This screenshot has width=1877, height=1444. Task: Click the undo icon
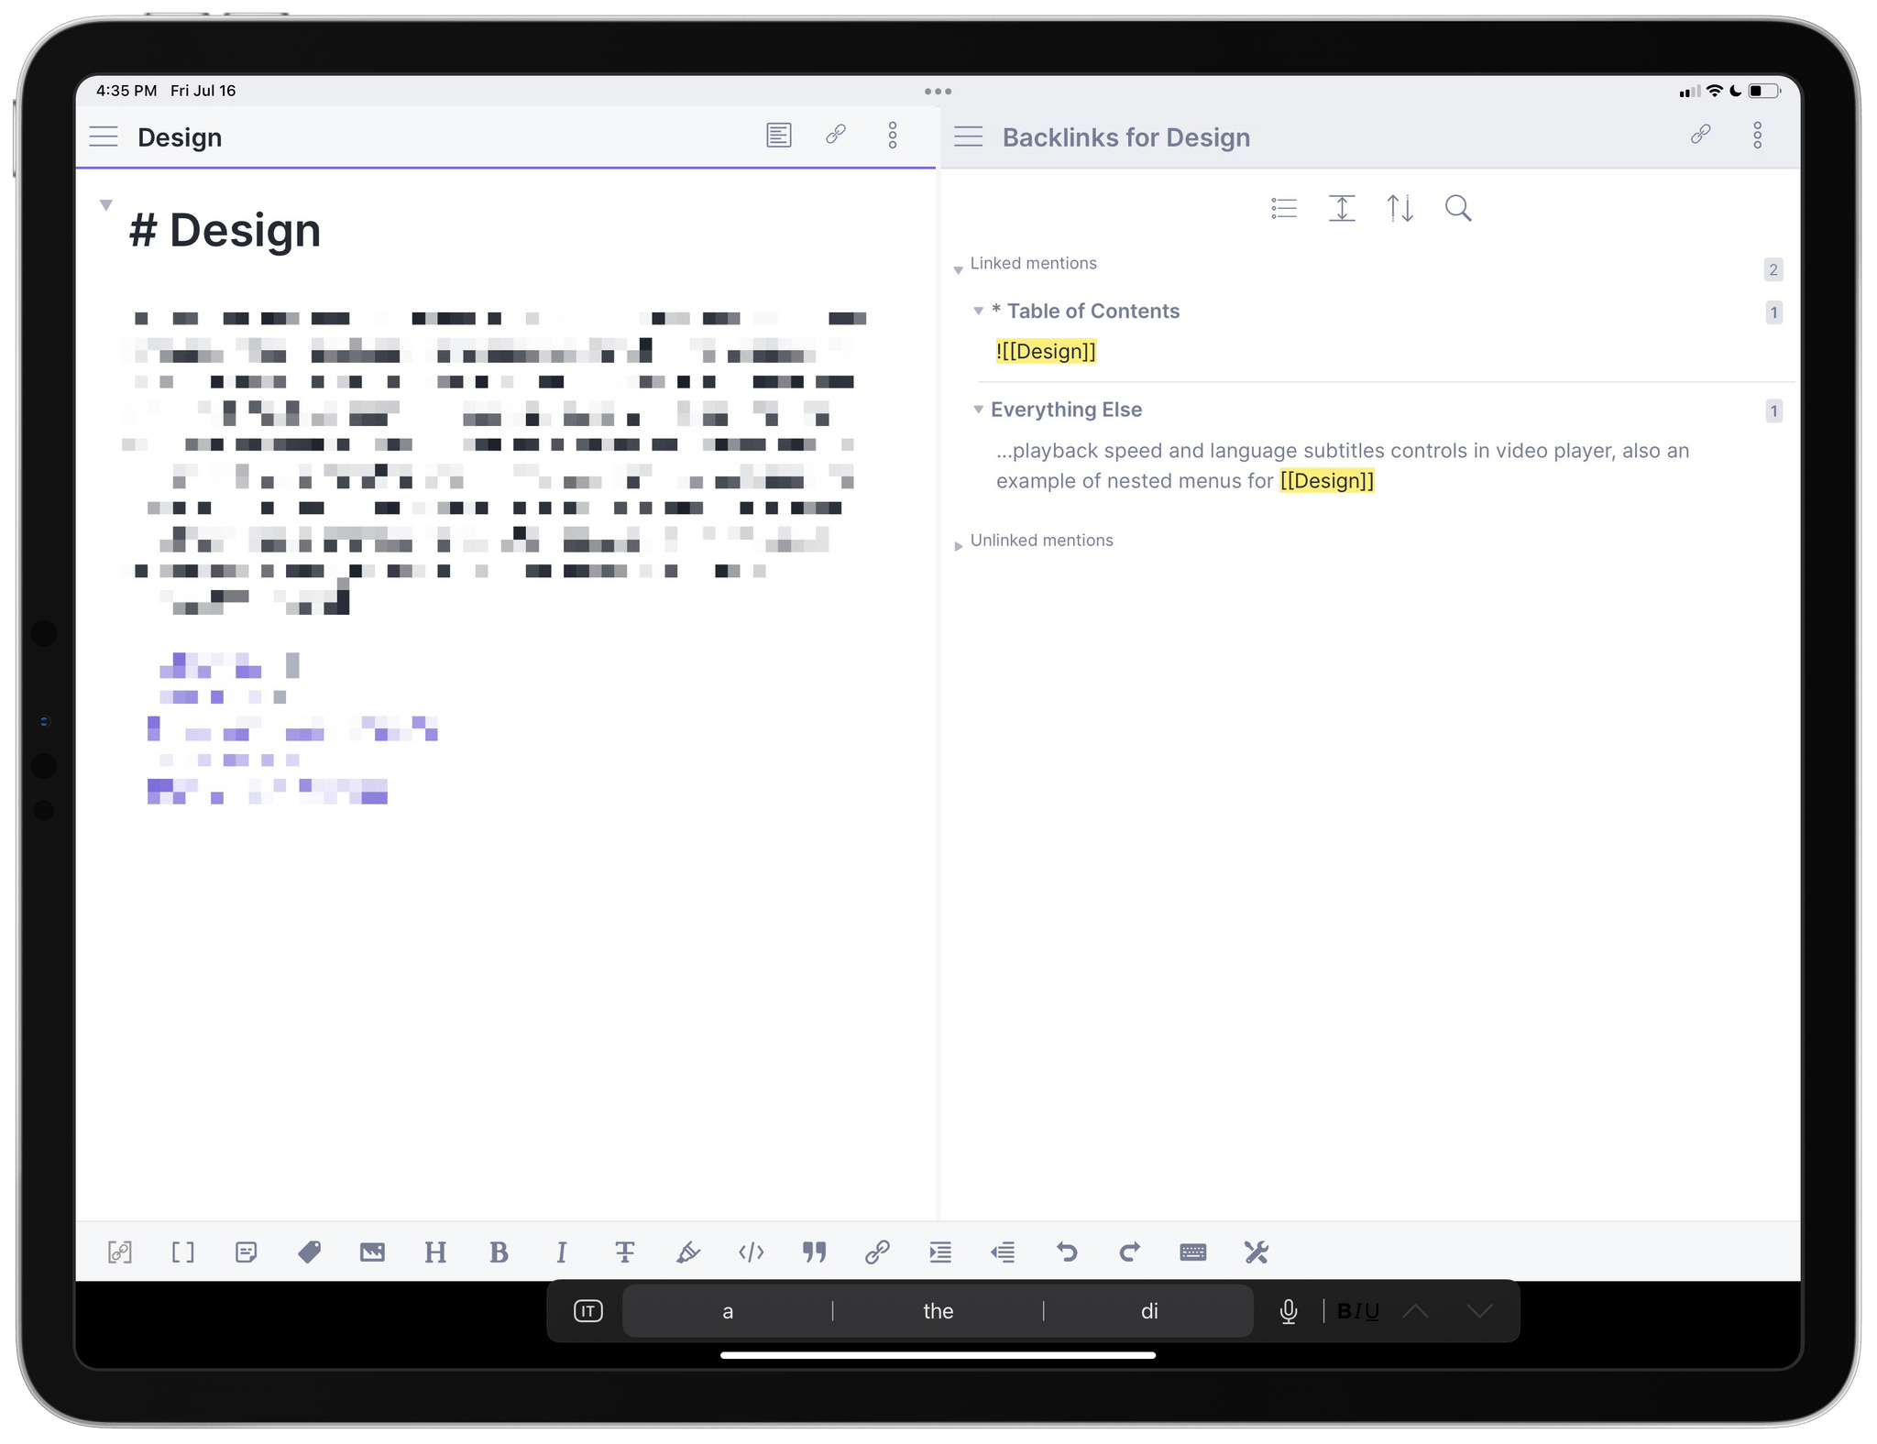tap(1067, 1252)
